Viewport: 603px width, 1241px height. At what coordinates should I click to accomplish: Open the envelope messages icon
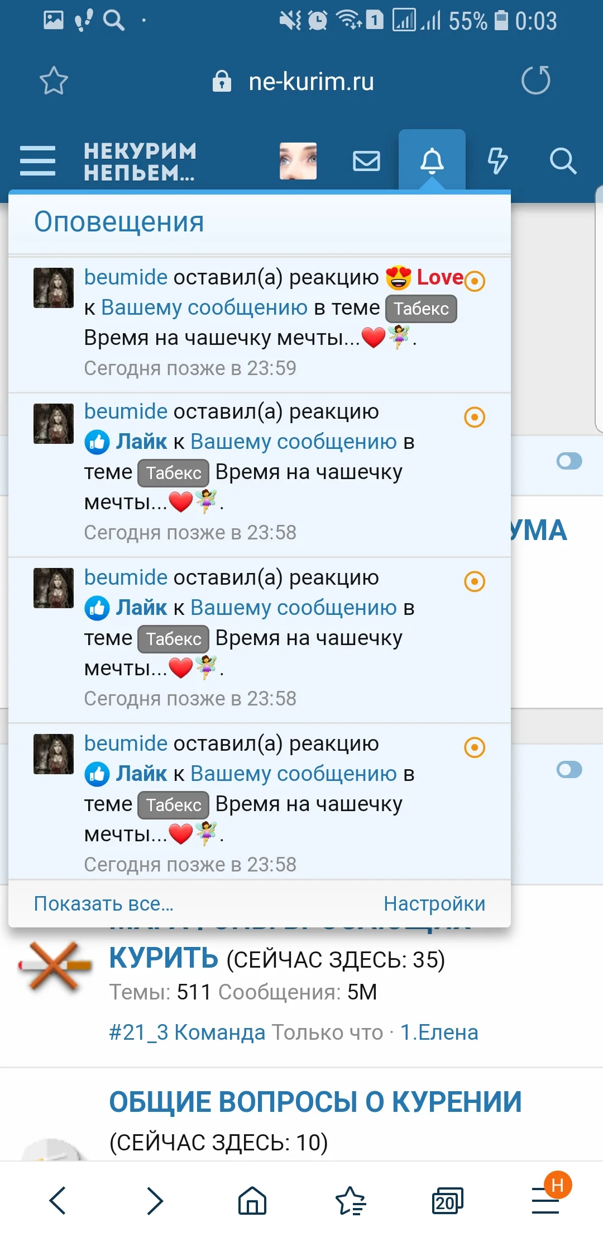[x=366, y=162]
